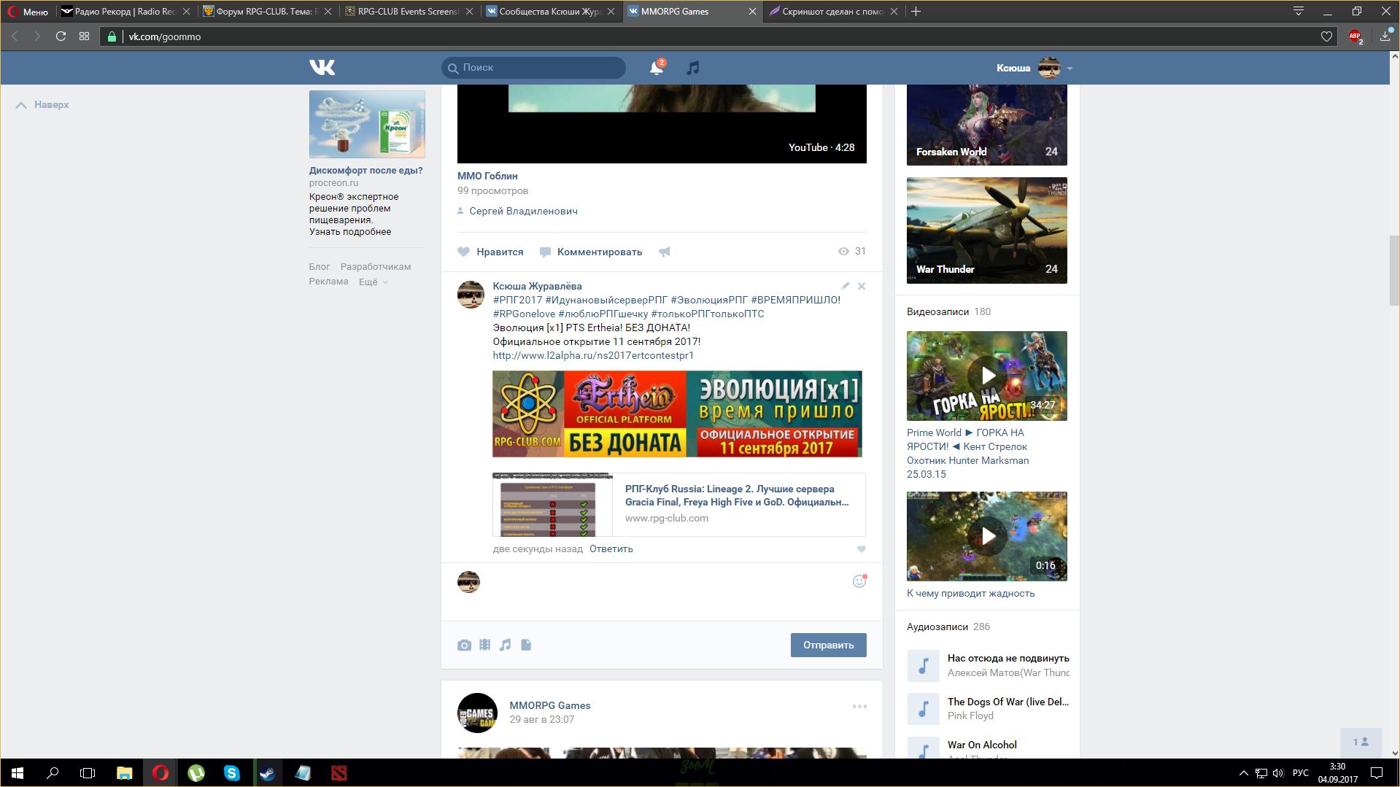Image resolution: width=1400 pixels, height=787 pixels.
Task: Expand the Ксюша profile menu arrow
Action: pos(1070,69)
